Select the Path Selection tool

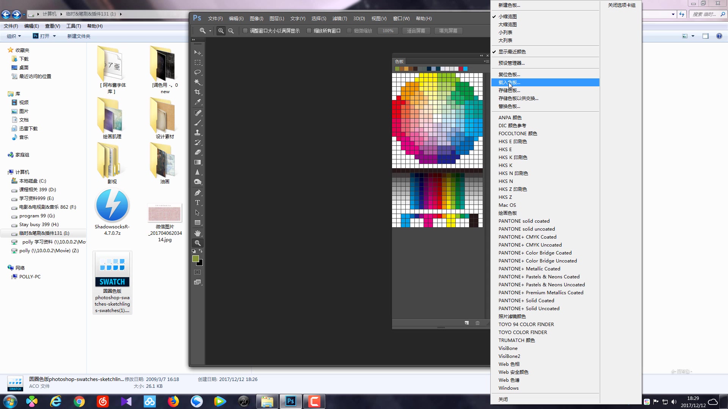point(198,212)
